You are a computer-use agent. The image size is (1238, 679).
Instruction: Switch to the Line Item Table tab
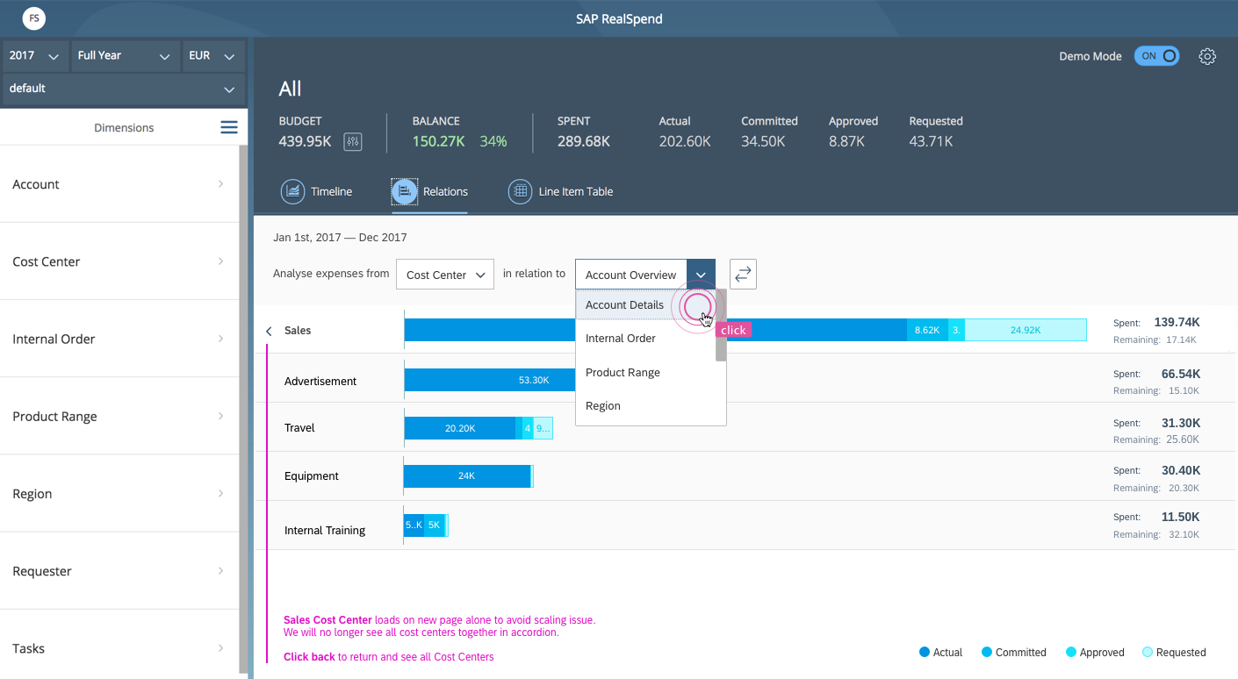coord(561,191)
